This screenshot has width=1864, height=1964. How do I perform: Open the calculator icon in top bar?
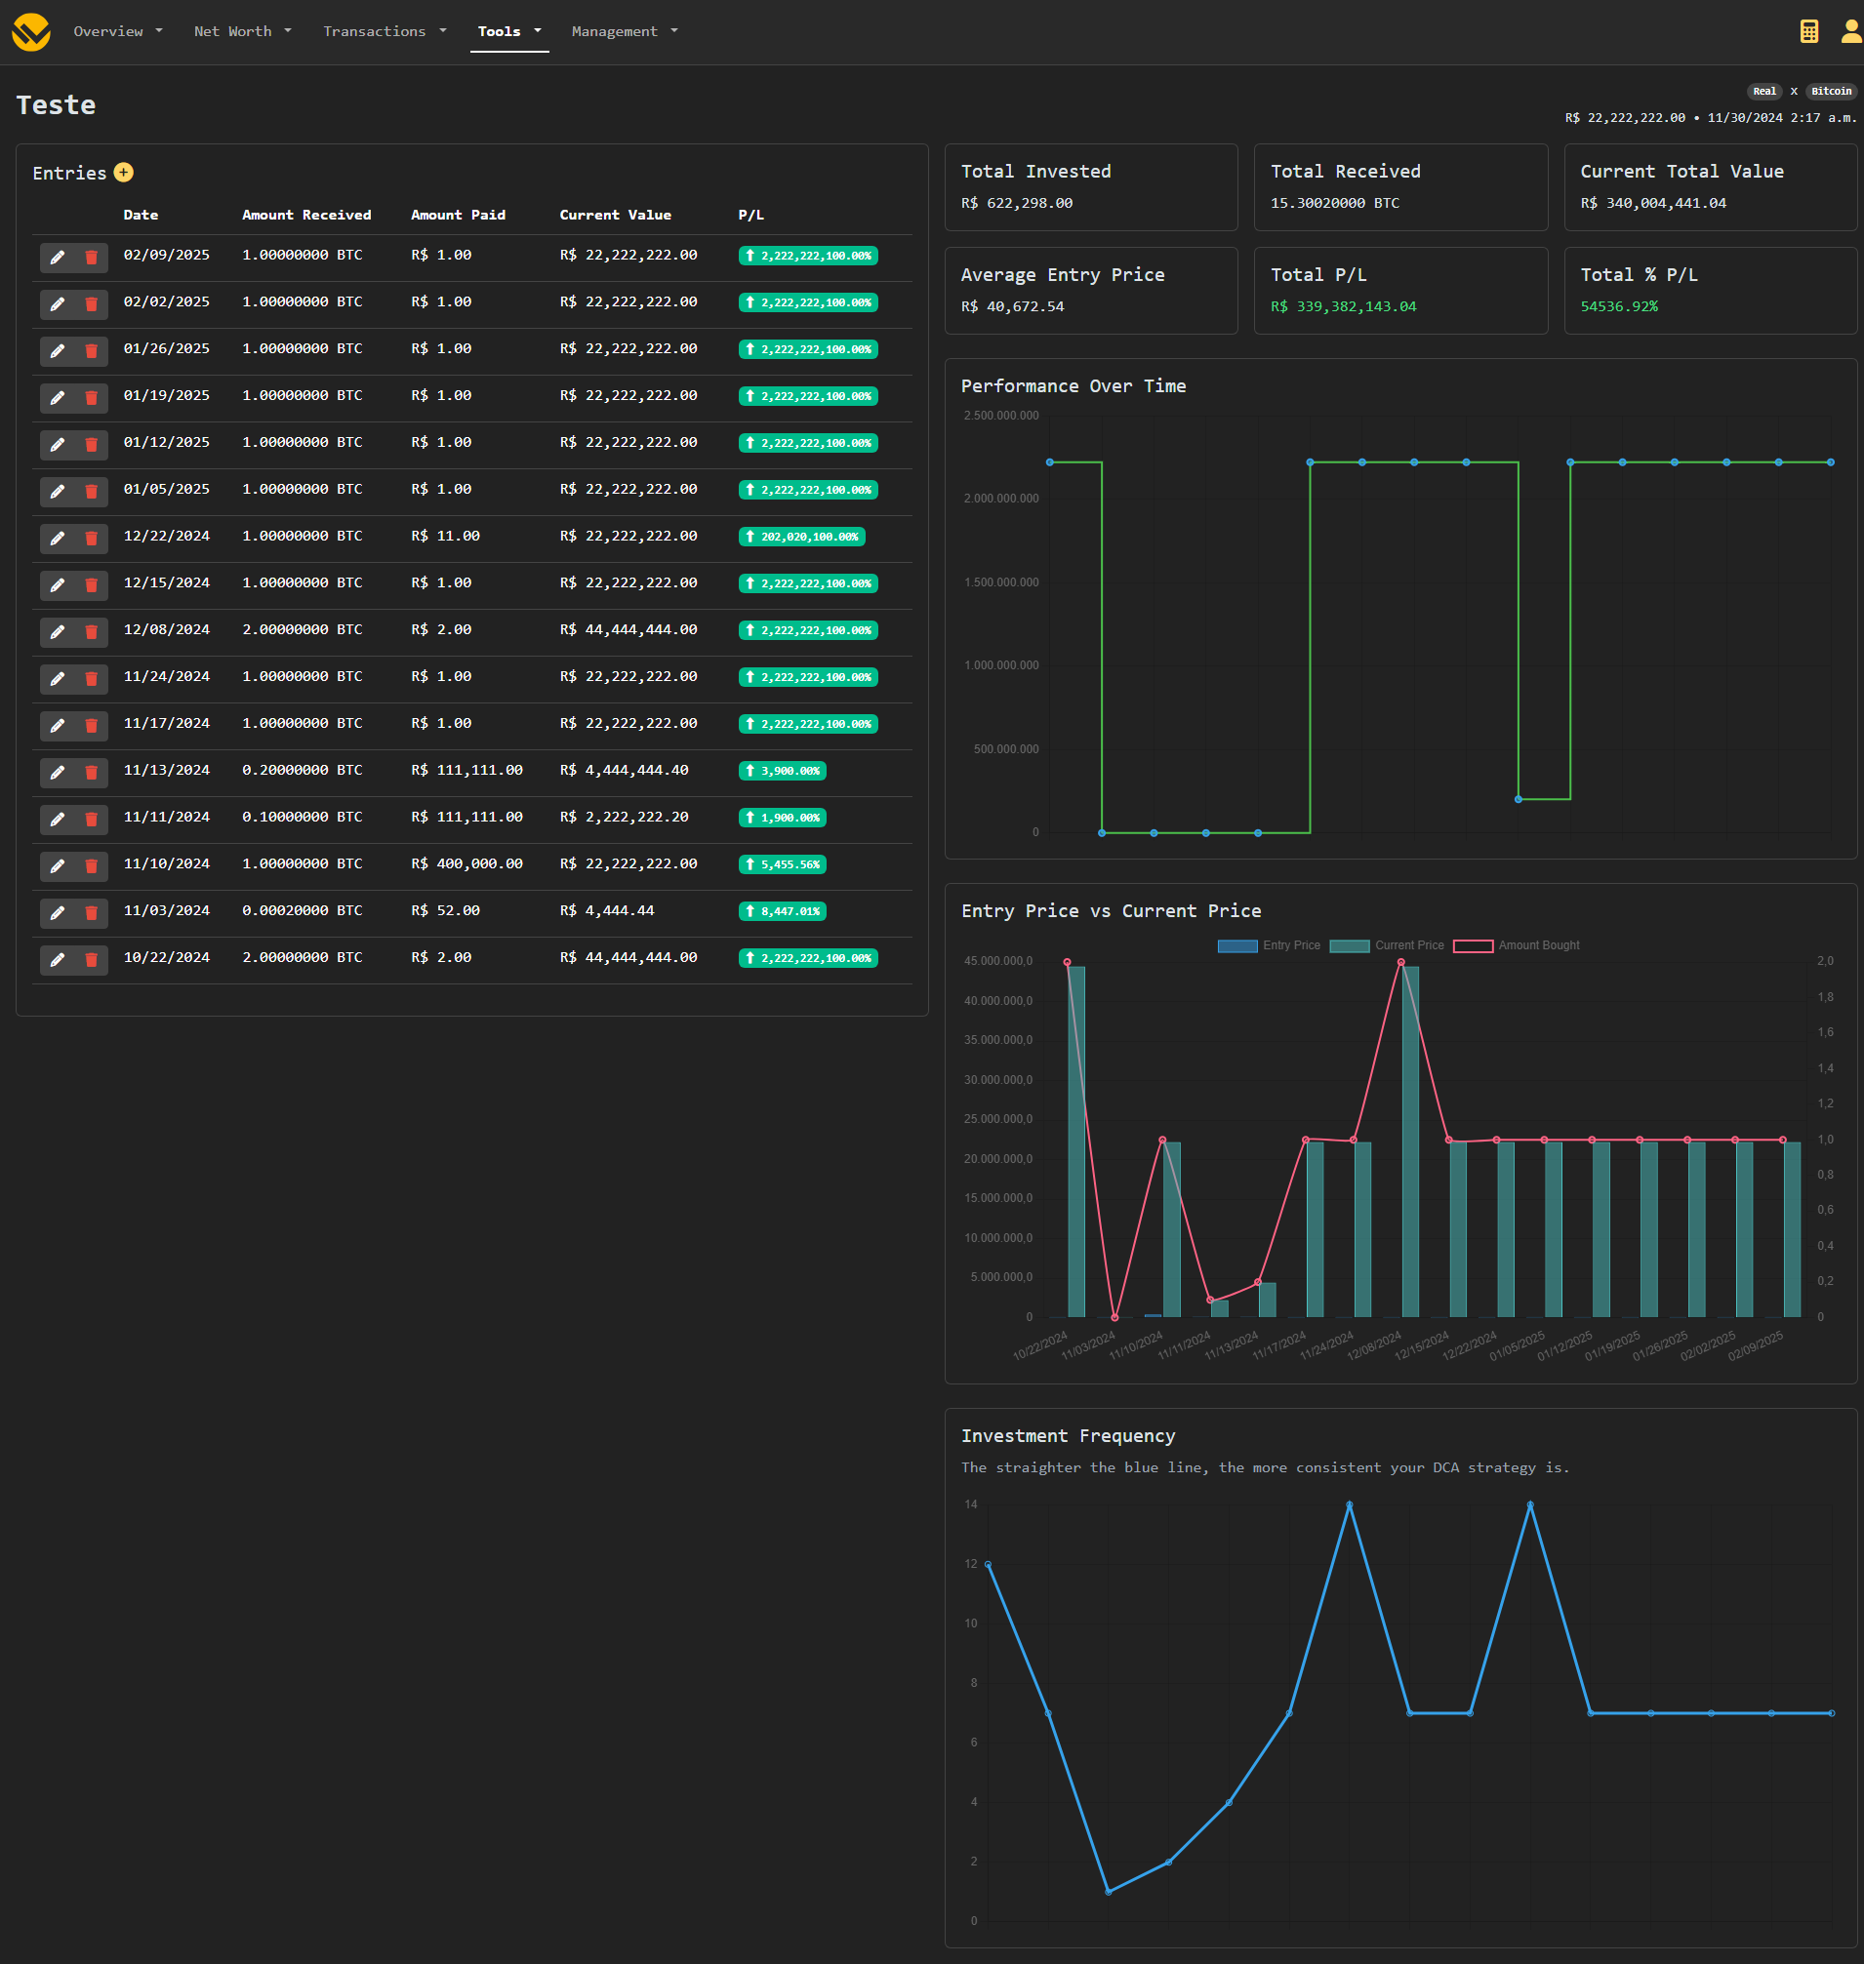point(1808,32)
